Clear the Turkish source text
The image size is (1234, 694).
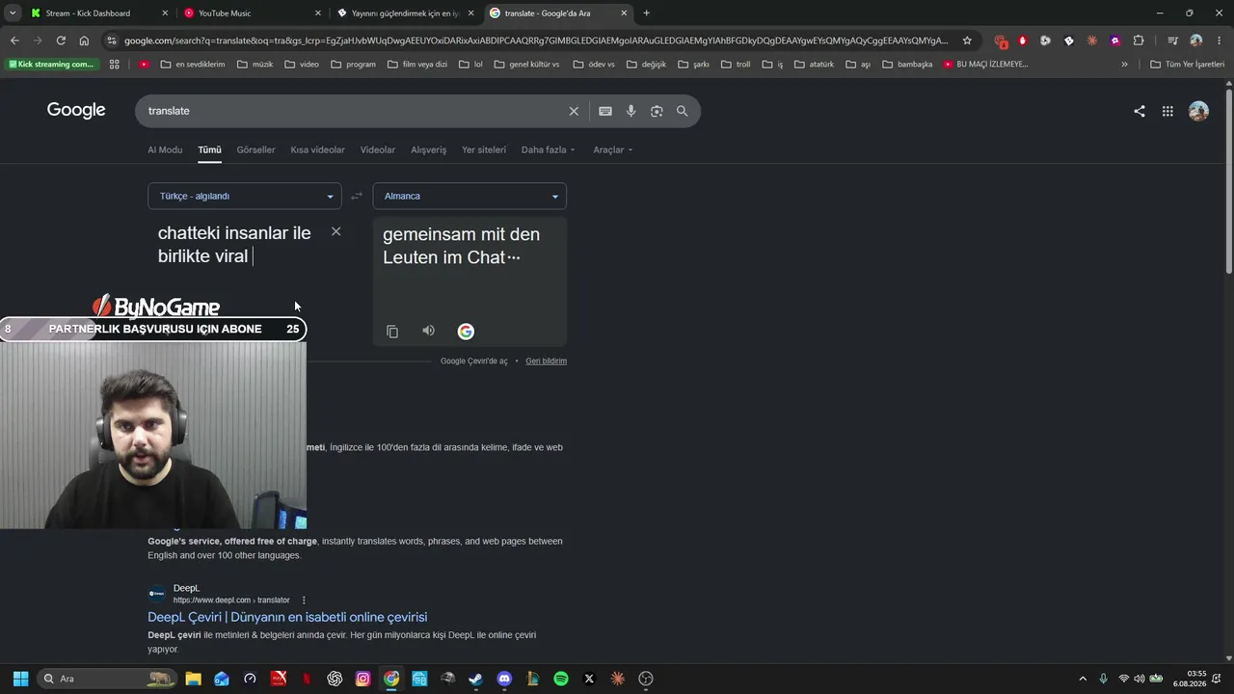335,231
